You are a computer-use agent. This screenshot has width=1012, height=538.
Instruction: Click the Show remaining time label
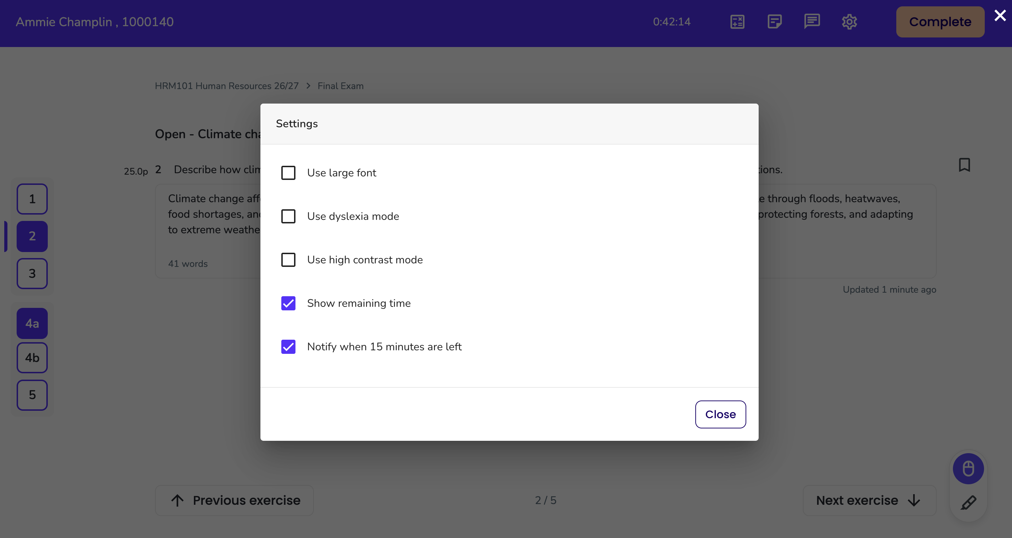tap(359, 303)
